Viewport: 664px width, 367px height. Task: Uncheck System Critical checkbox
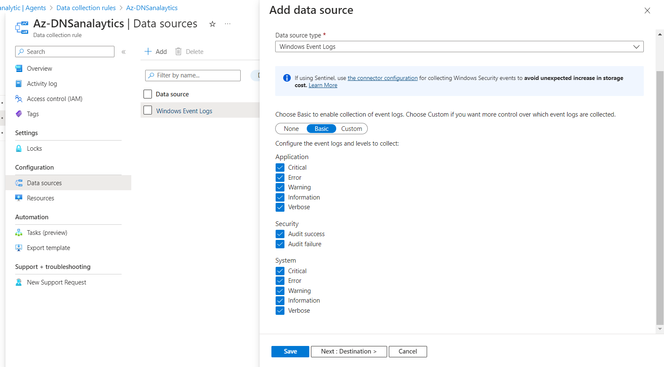[280, 271]
